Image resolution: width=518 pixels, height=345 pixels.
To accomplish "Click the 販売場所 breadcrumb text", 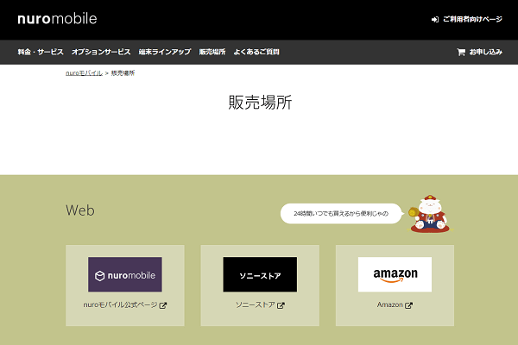I will (x=123, y=73).
